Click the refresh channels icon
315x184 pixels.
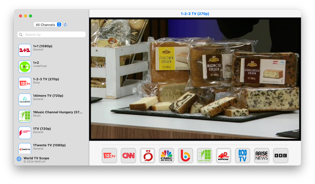pos(65,25)
